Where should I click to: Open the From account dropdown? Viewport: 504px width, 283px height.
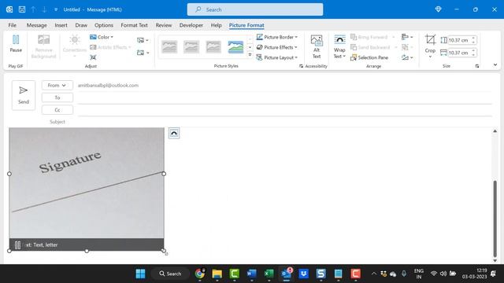click(x=57, y=86)
